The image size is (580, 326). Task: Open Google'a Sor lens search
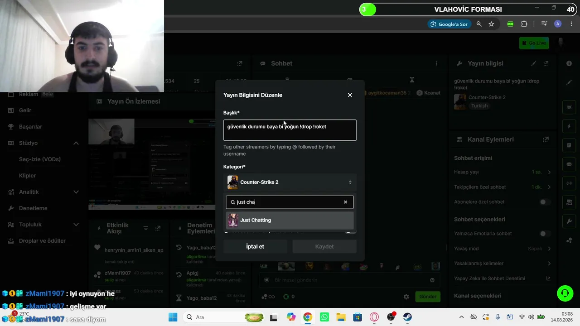pos(449,24)
